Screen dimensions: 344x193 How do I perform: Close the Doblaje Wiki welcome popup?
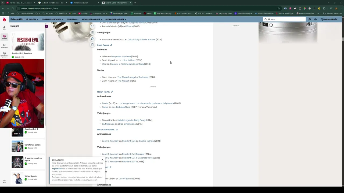(x=102, y=160)
